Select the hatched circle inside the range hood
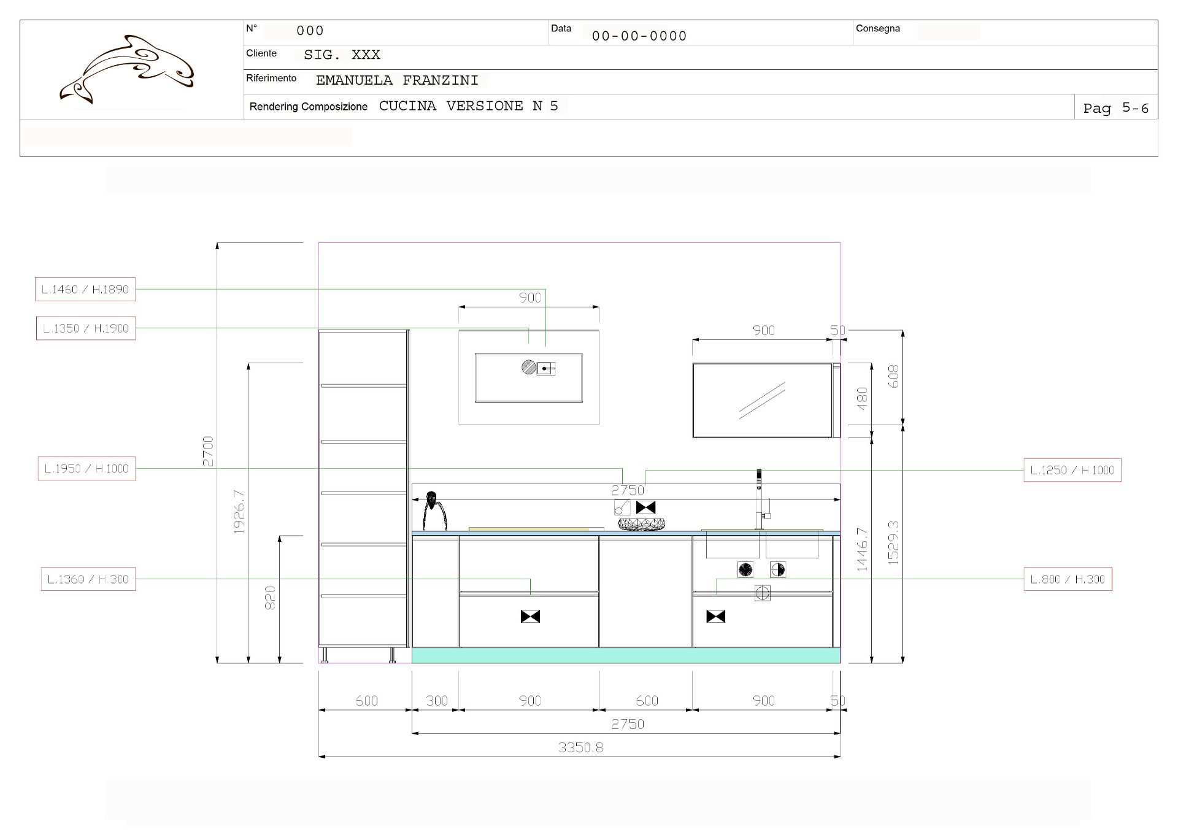 (529, 368)
